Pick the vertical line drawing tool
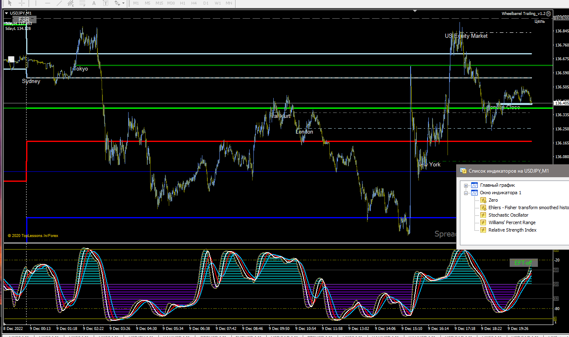 (x=36, y=3)
